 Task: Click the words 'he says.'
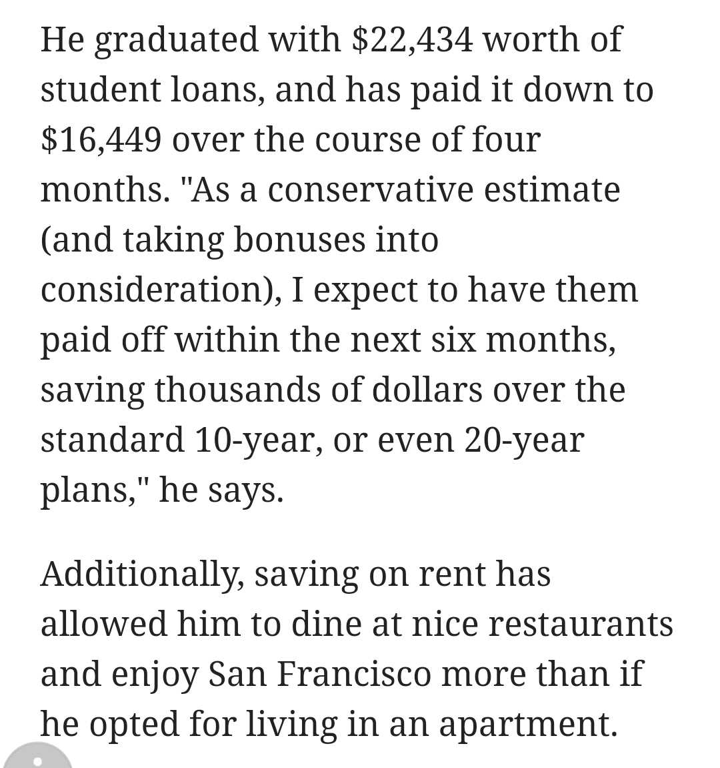(222, 491)
